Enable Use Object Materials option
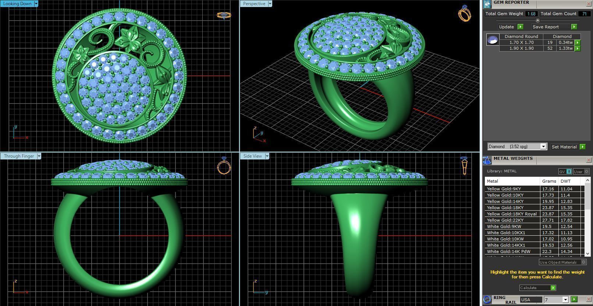Viewport: 593px width, 306px height. pos(562,262)
